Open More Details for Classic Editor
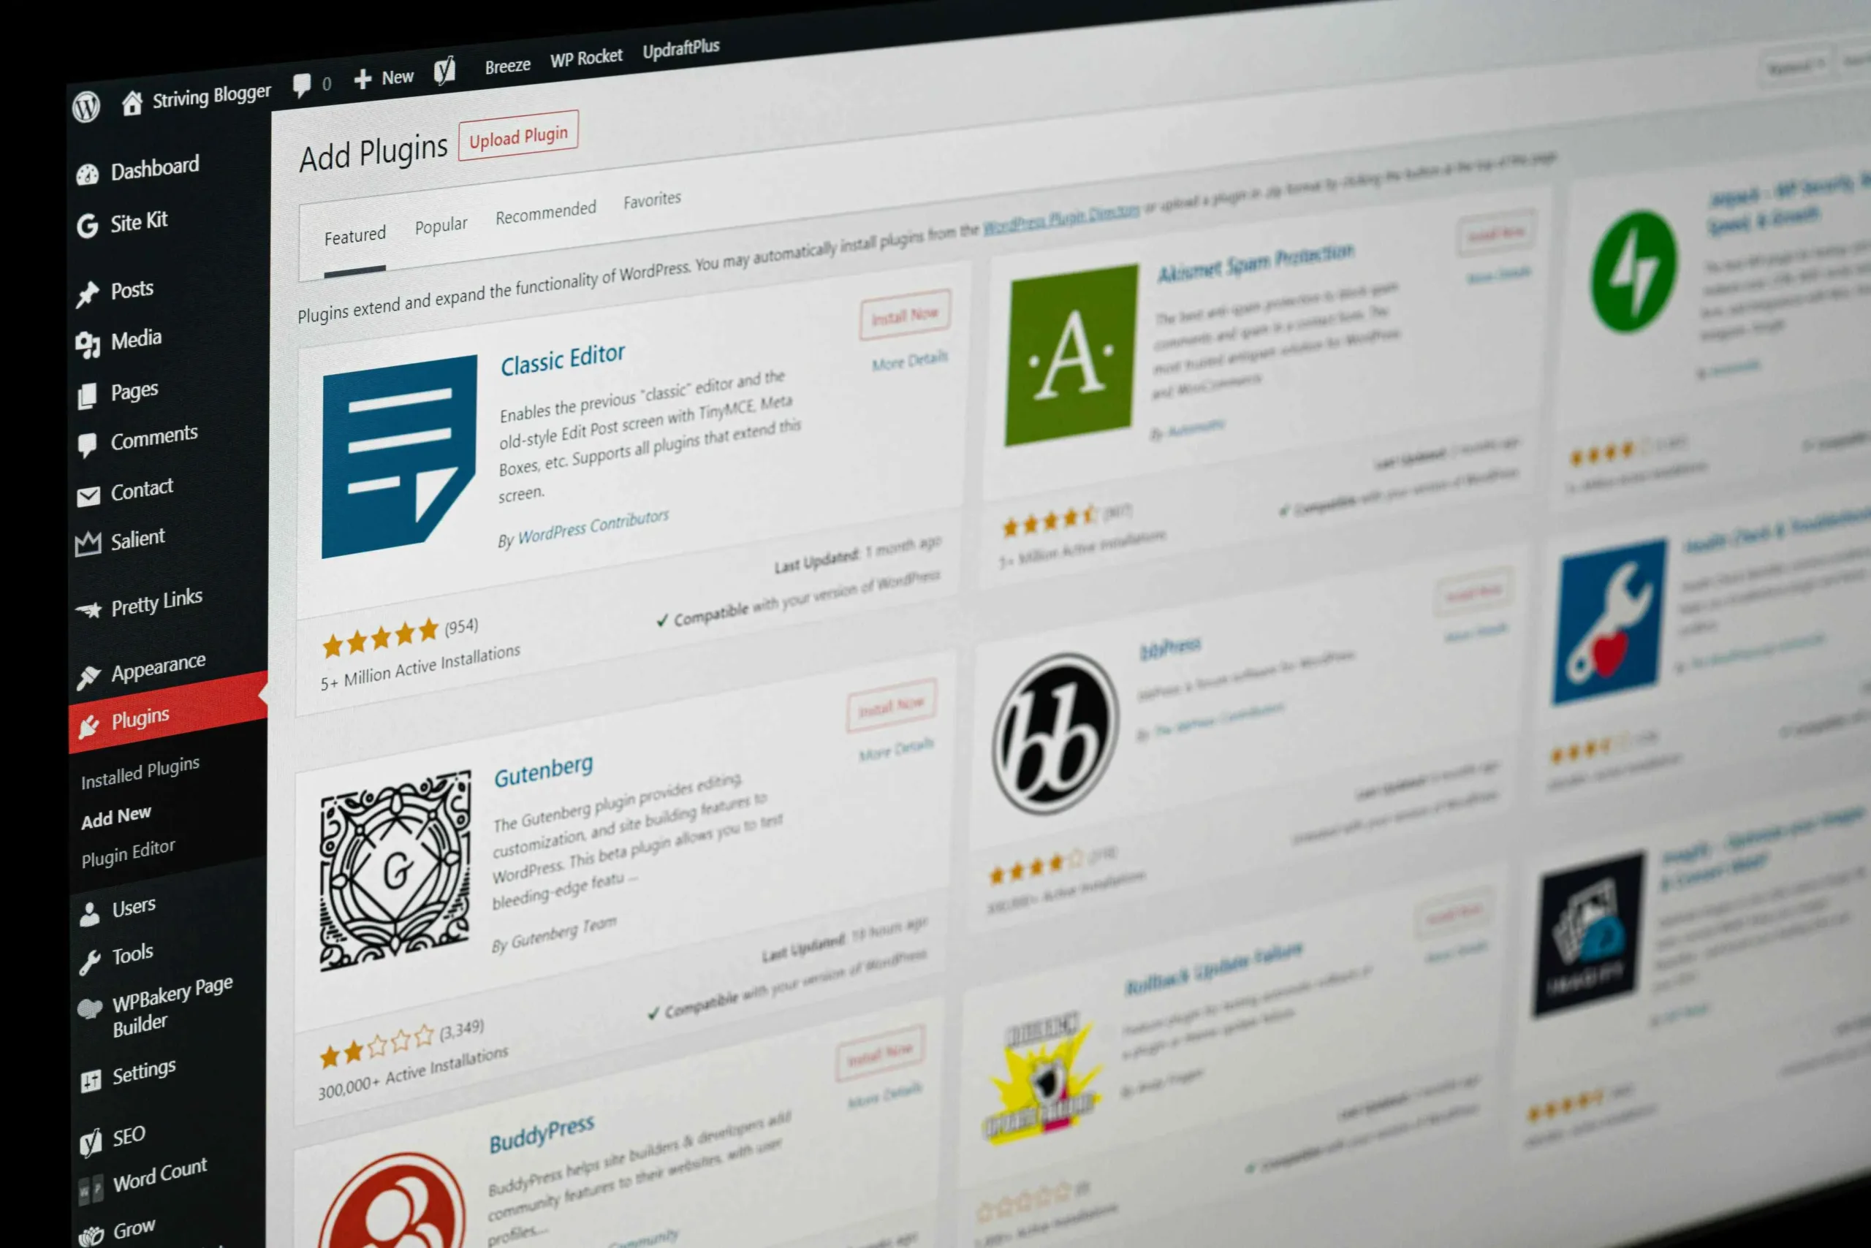 click(x=901, y=364)
